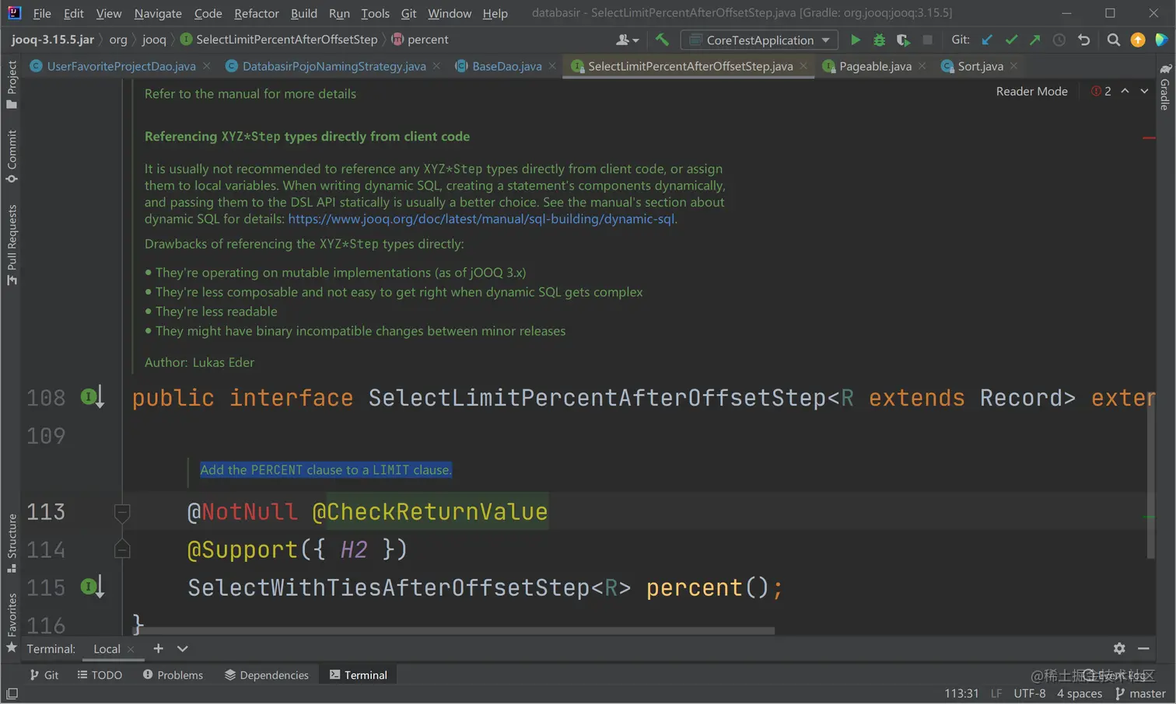This screenshot has height=704, width=1176.
Task: Collapse the fold marker at line 114
Action: pos(122,549)
